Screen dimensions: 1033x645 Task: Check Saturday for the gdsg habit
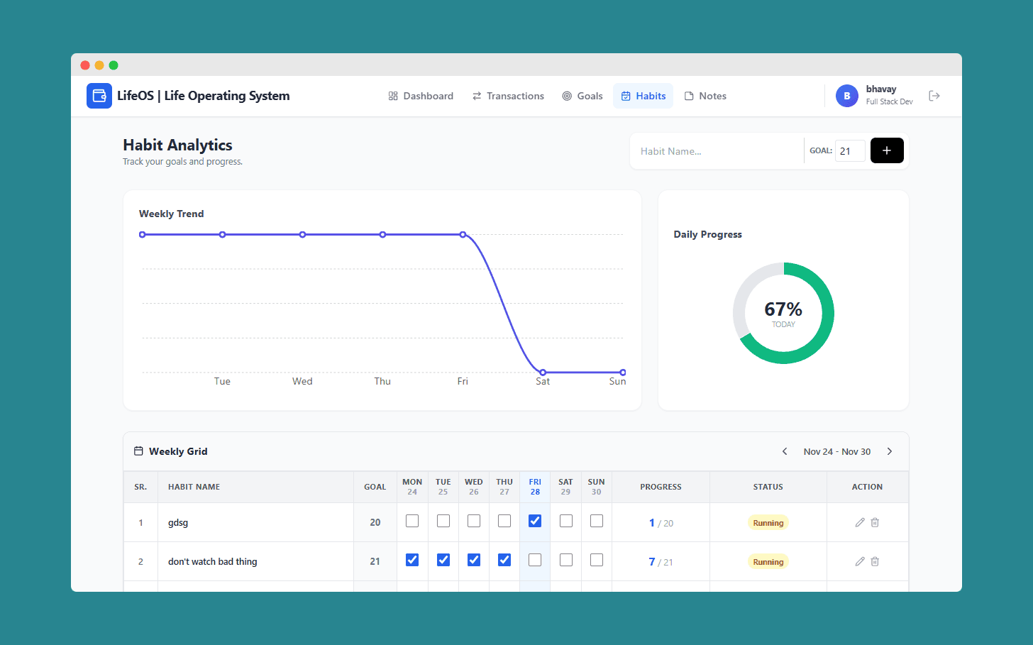click(x=566, y=521)
